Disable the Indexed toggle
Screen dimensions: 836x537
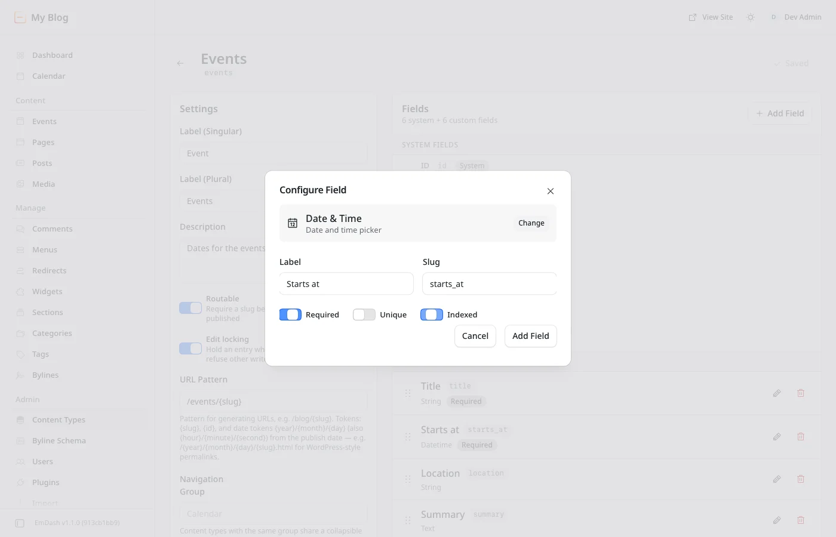[432, 314]
